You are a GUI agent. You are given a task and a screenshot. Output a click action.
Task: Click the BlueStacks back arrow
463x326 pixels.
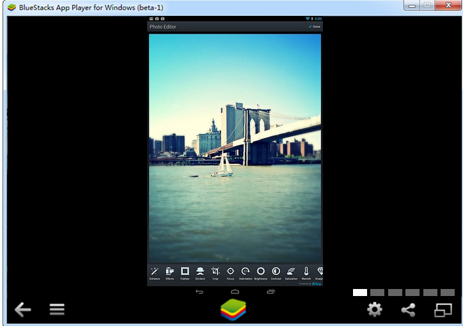23,310
